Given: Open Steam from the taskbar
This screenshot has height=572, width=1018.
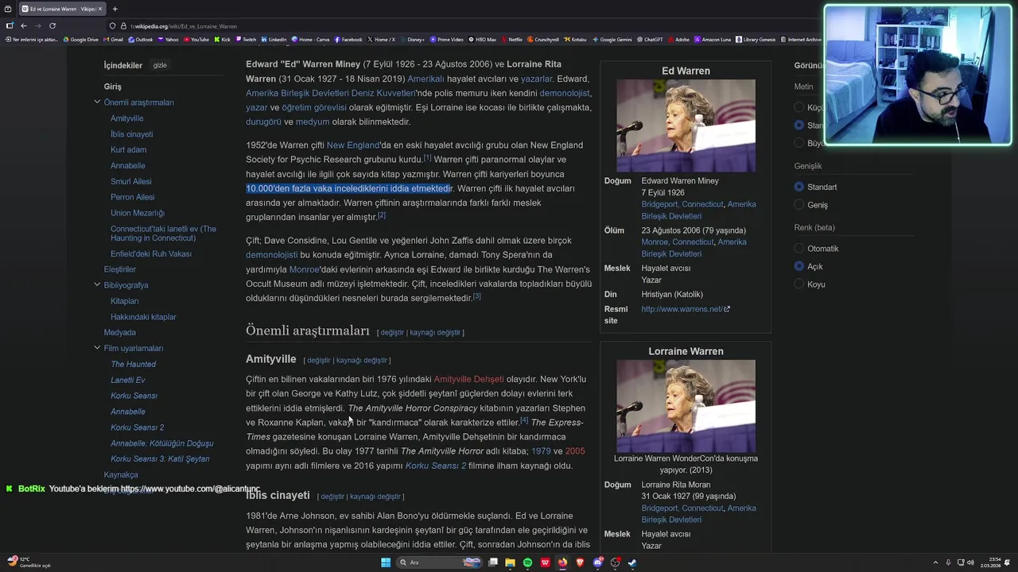Looking at the screenshot, I should point(632,562).
